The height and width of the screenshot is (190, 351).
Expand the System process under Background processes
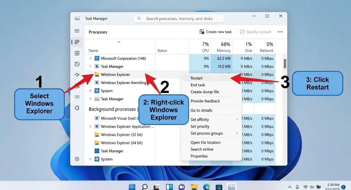coord(90,159)
